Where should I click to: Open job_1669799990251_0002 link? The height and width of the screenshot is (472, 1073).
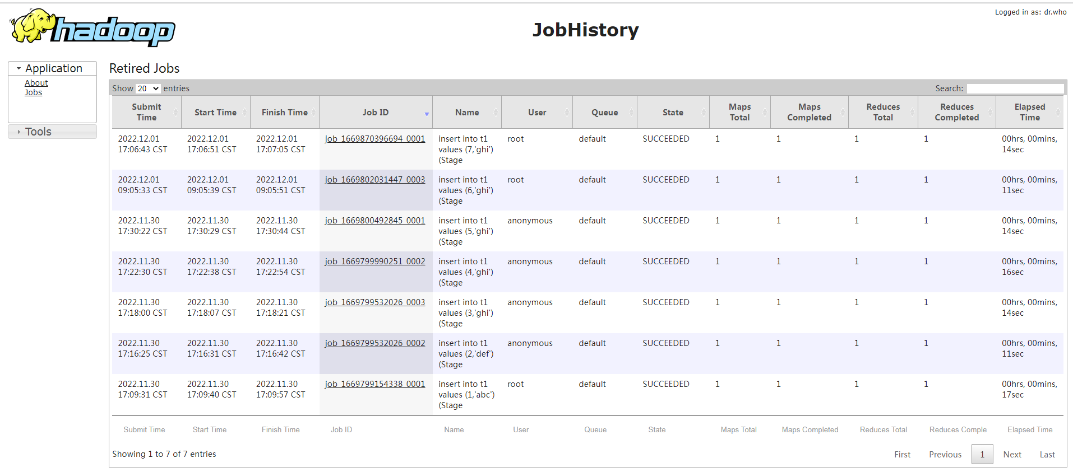375,261
